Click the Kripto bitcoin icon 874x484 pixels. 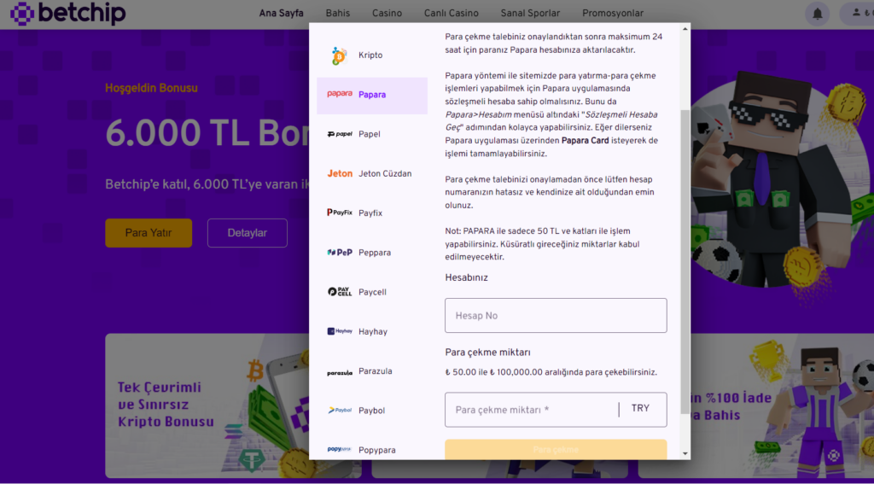(x=339, y=55)
